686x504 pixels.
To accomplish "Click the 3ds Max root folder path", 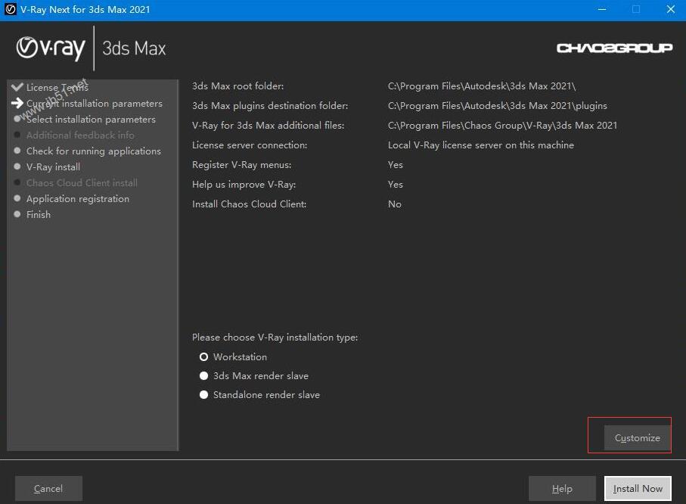I will [x=482, y=86].
